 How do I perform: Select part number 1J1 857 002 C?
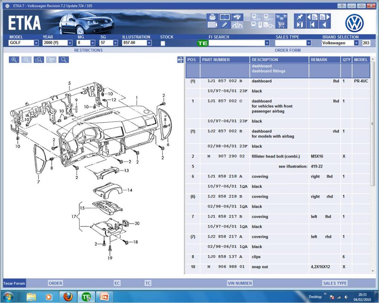(225, 101)
